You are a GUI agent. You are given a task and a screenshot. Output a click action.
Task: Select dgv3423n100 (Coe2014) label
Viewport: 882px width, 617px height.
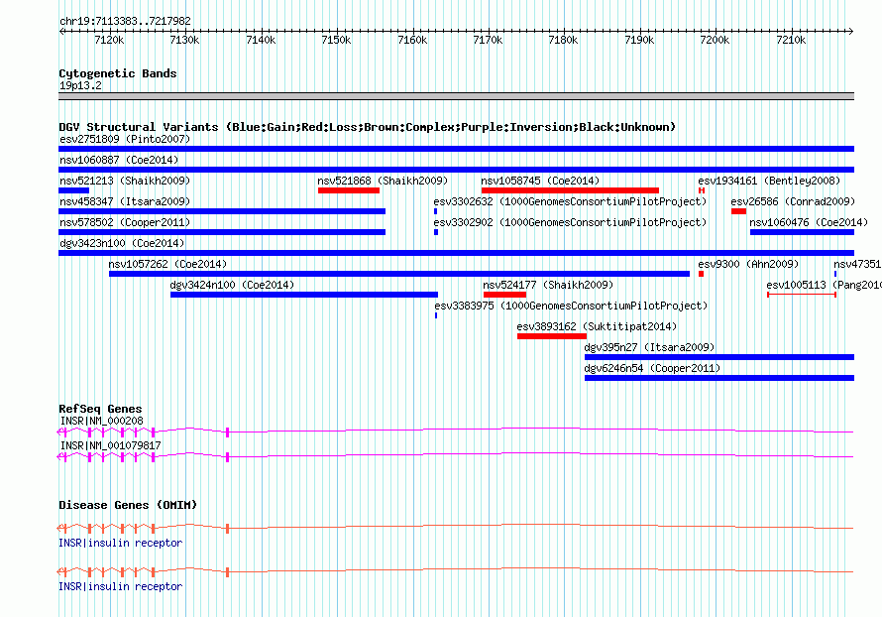click(x=122, y=243)
